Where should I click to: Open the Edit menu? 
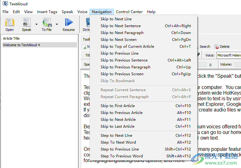coord(16,12)
